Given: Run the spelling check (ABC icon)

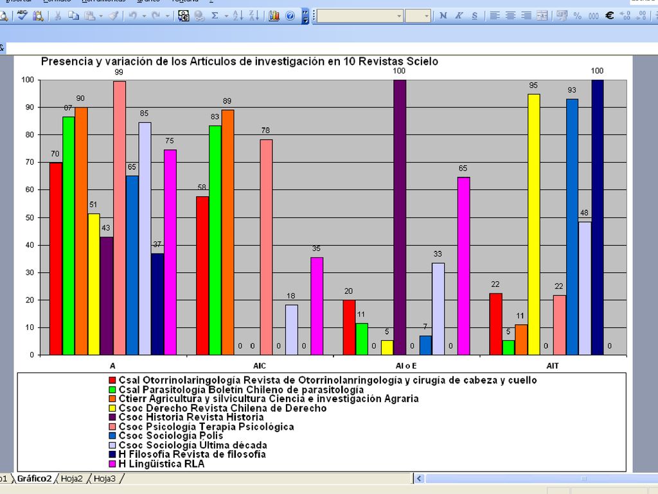Looking at the screenshot, I should tap(22, 16).
